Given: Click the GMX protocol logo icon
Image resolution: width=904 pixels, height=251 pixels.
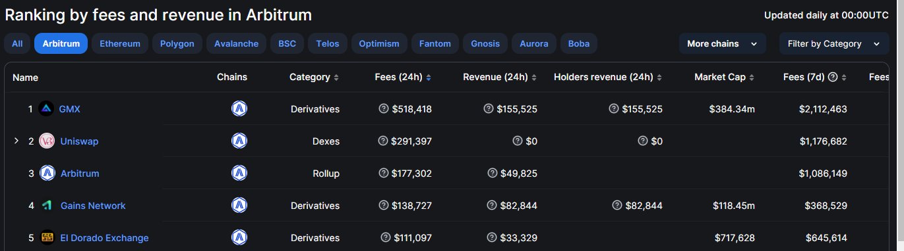Looking at the screenshot, I should click(x=46, y=108).
